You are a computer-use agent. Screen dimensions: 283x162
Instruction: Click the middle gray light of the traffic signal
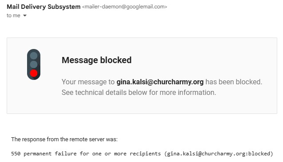[34, 64]
